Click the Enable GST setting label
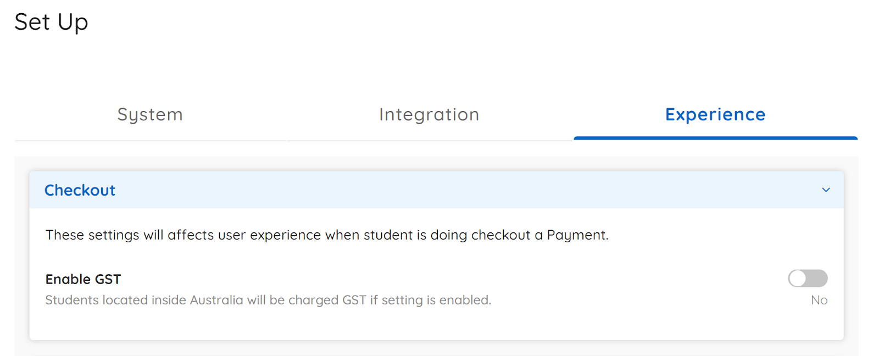The height and width of the screenshot is (356, 879). tap(83, 279)
